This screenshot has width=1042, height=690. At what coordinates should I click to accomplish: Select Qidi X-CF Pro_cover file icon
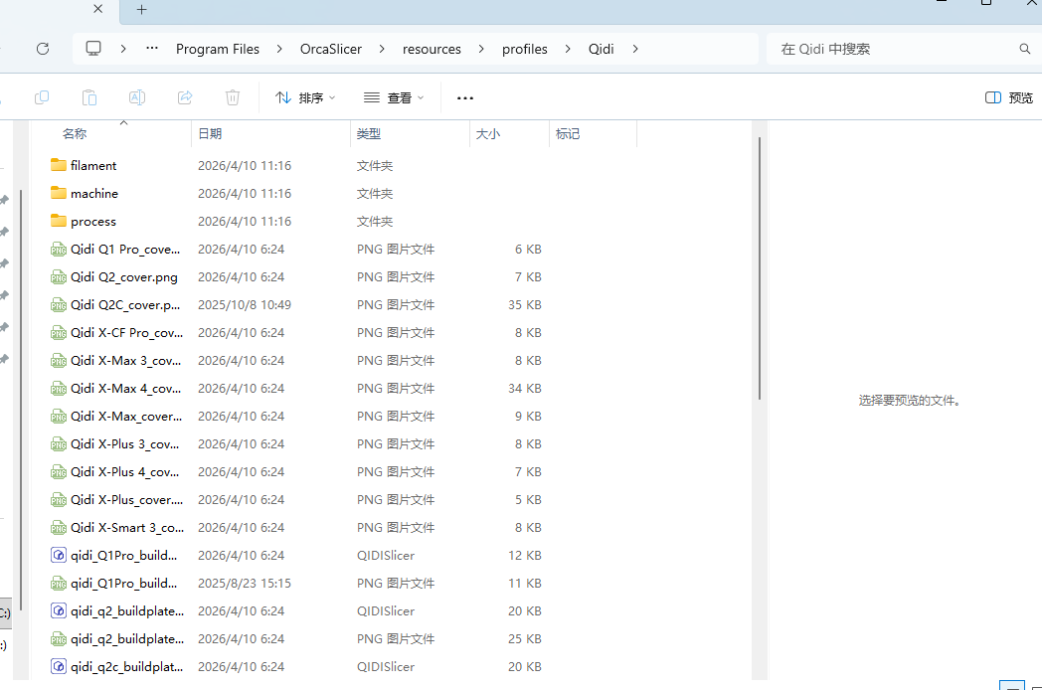pos(59,333)
